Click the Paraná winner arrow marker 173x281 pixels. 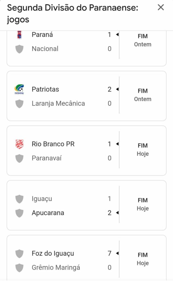pos(117,35)
